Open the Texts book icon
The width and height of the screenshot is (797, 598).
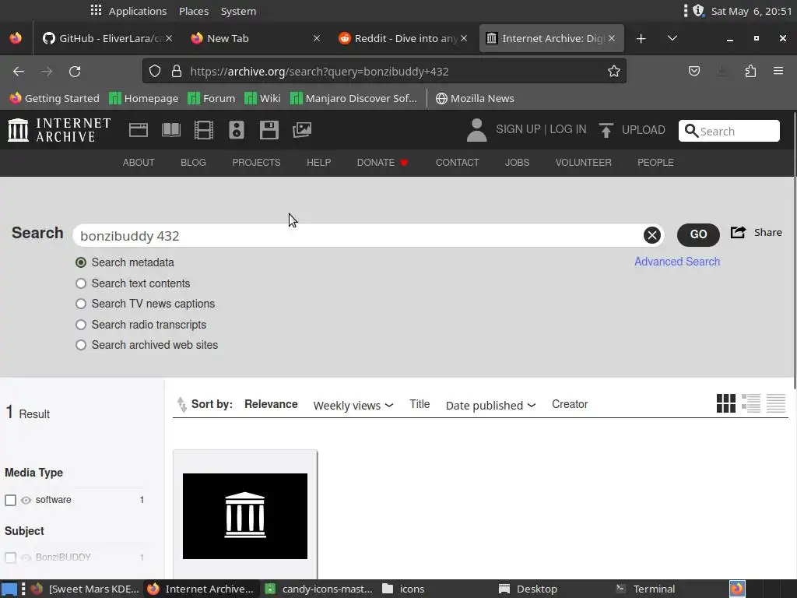coord(170,130)
